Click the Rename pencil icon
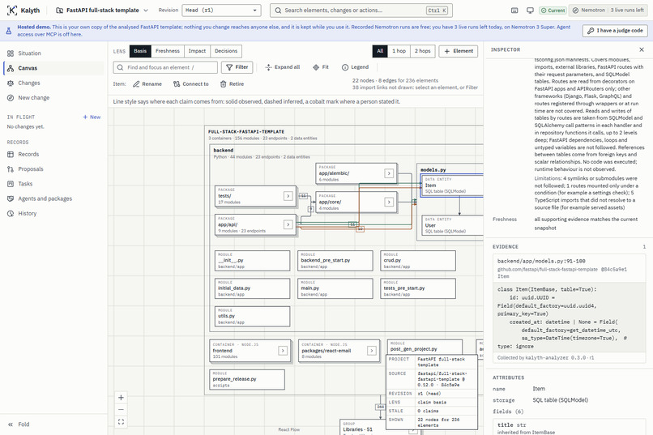Image resolution: width=653 pixels, height=435 pixels. click(136, 84)
